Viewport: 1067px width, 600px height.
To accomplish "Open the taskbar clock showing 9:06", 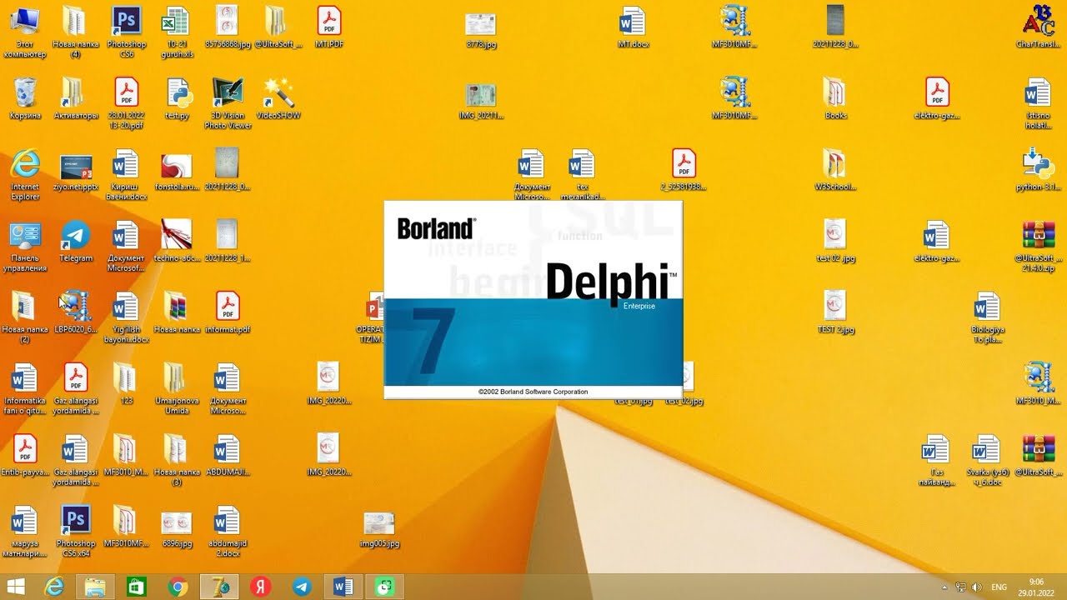I will 1036,587.
